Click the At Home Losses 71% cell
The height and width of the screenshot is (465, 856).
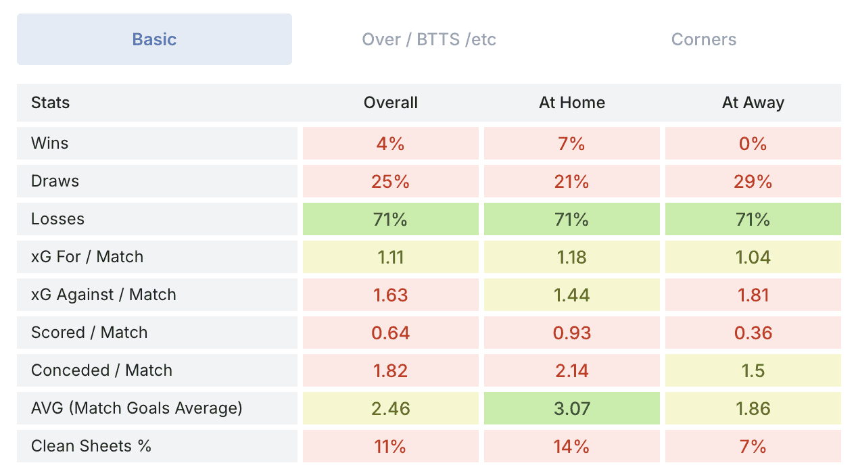click(x=571, y=219)
